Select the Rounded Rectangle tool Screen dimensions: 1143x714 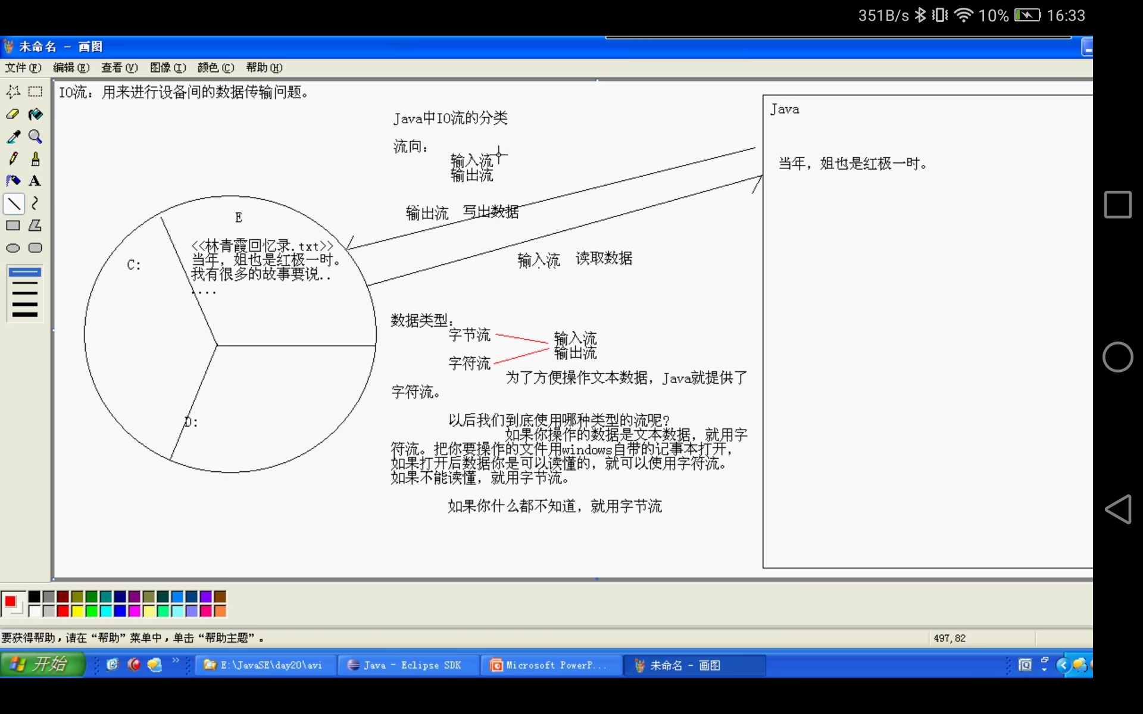(x=35, y=248)
